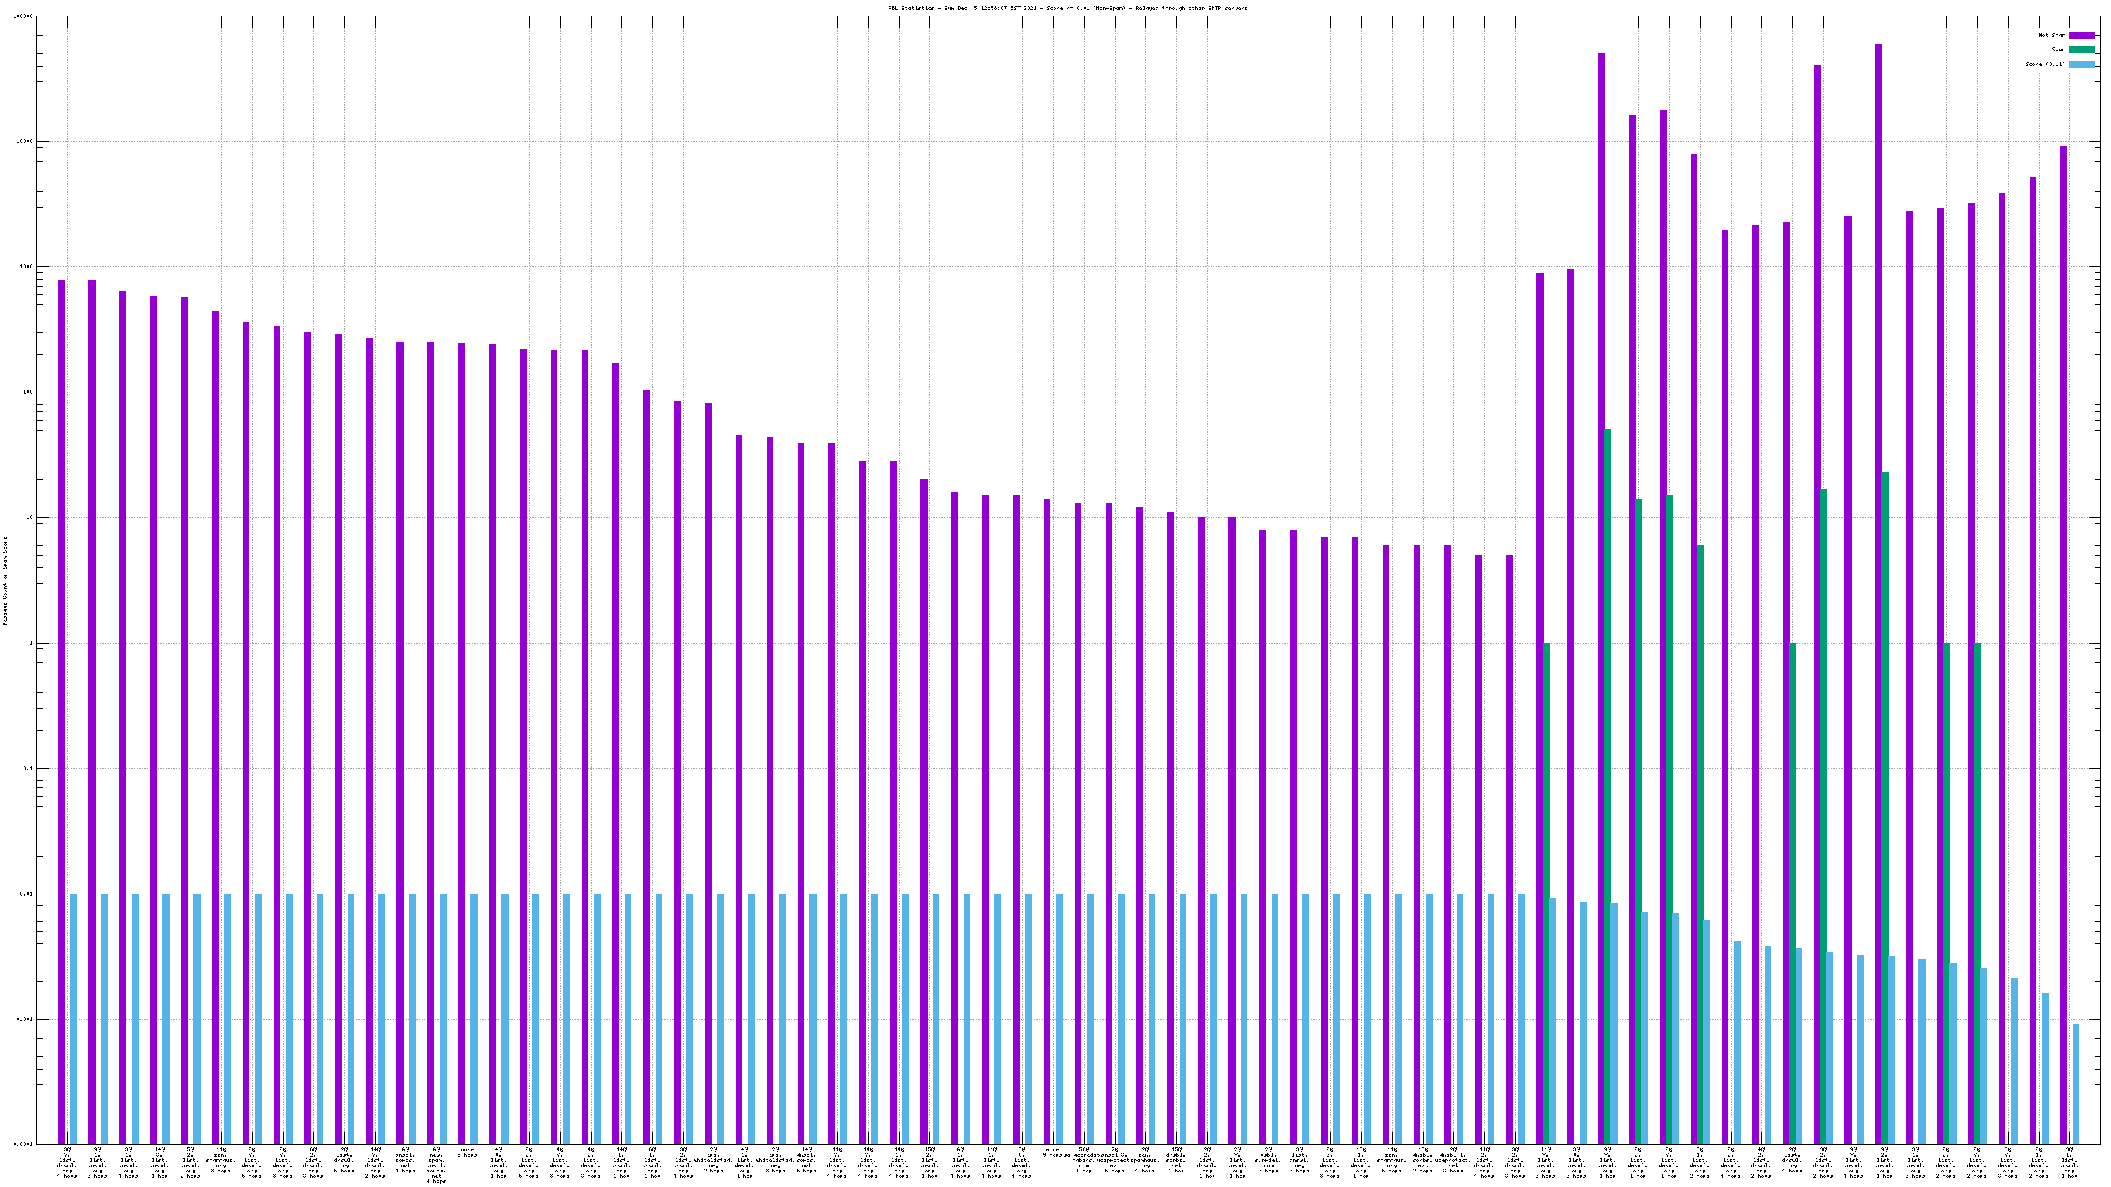Click the 'new.spam.dnsbl.sorbs.net 4 hops' x-axis label
2111x1187 pixels.
[436, 1165]
